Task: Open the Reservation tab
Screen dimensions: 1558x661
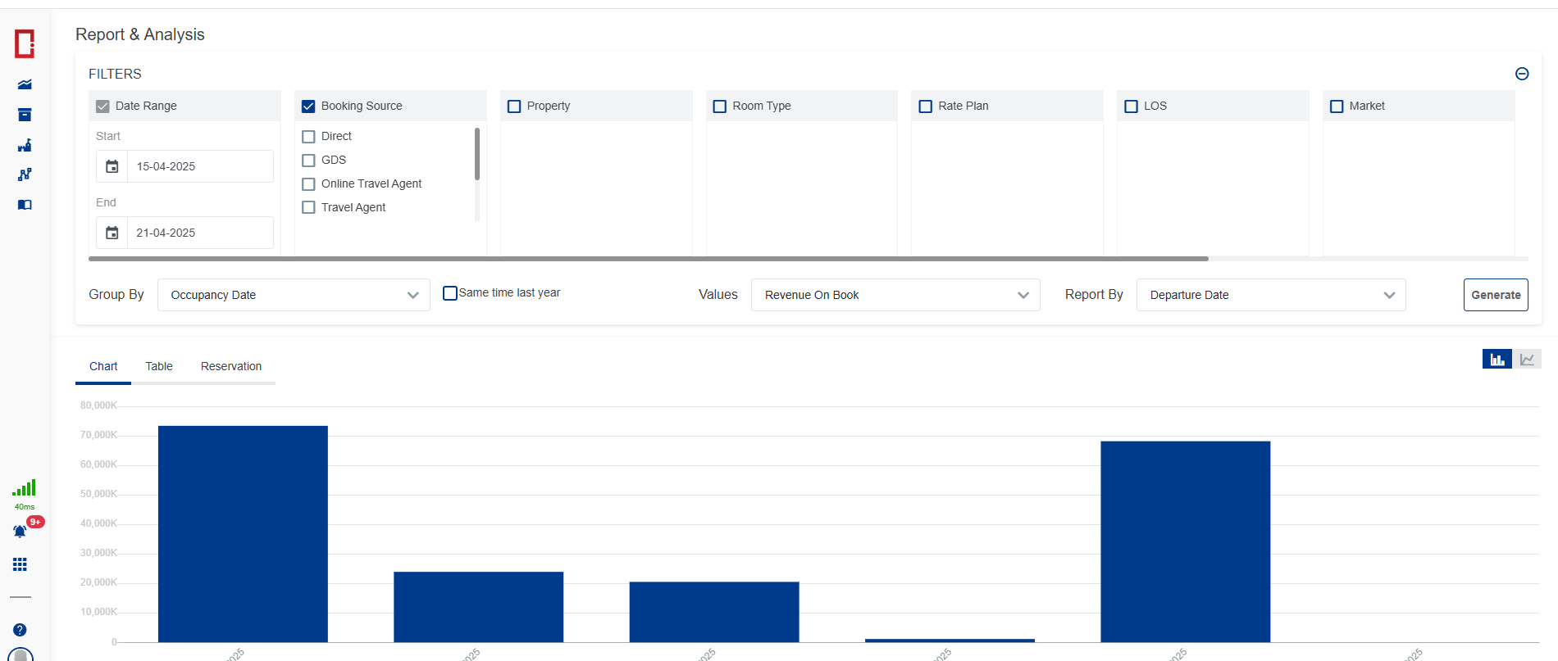Action: coord(231,366)
